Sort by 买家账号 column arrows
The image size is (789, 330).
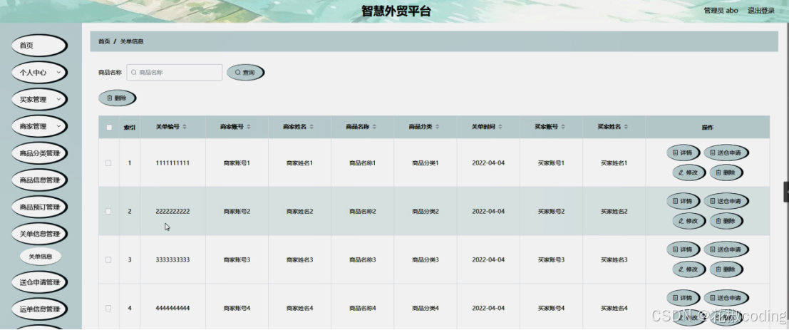tap(563, 128)
